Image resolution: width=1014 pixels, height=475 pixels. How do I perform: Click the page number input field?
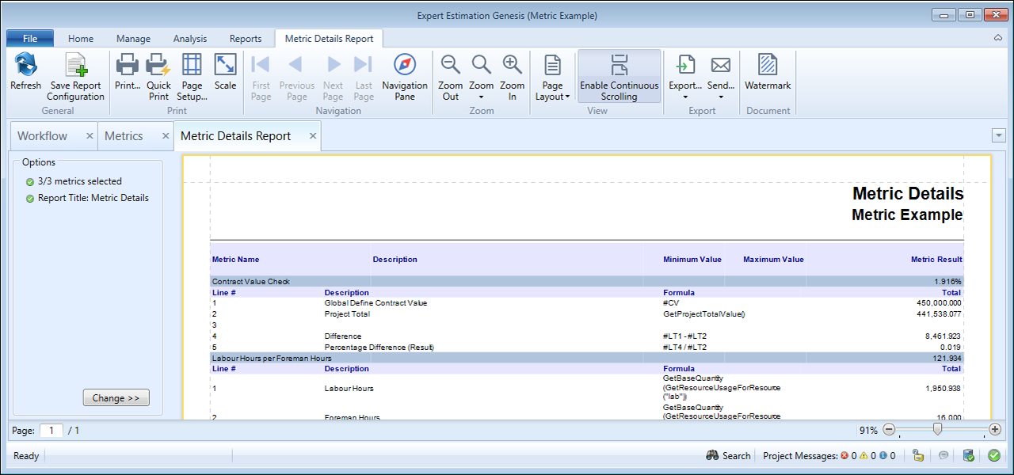click(51, 431)
